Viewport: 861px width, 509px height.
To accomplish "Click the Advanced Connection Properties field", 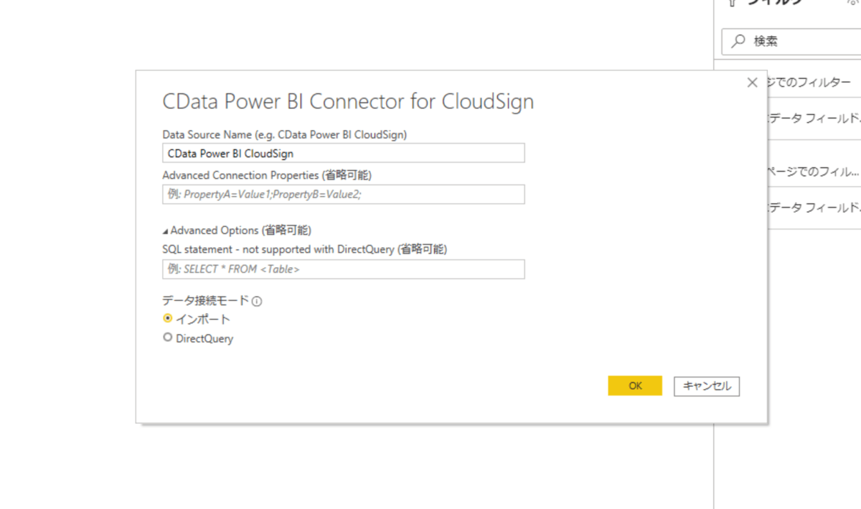I will click(x=344, y=194).
